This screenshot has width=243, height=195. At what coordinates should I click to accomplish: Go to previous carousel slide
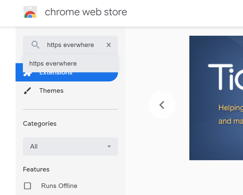click(162, 105)
